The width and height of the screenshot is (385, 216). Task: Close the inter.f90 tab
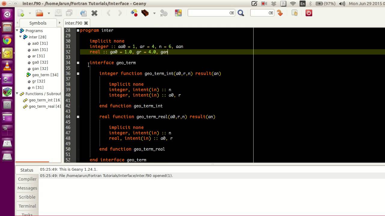[86, 23]
